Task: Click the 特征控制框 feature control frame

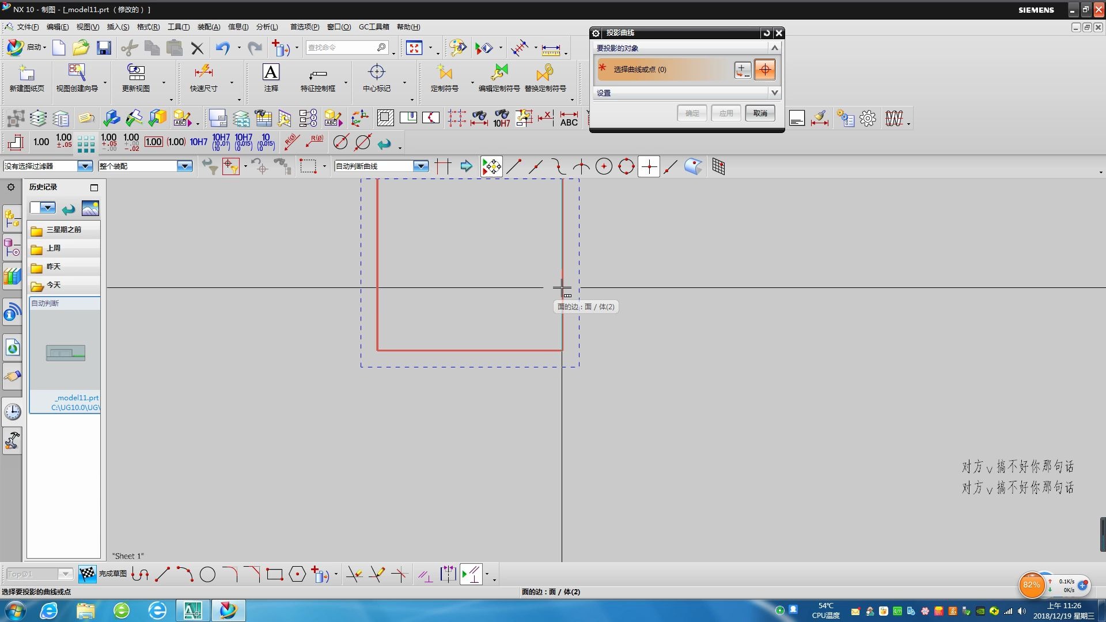Action: 317,78
